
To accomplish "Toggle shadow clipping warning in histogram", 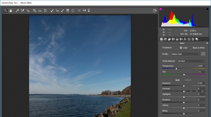I will [x=160, y=9].
